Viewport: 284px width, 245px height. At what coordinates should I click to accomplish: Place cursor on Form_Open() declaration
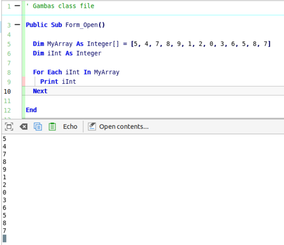coord(85,25)
